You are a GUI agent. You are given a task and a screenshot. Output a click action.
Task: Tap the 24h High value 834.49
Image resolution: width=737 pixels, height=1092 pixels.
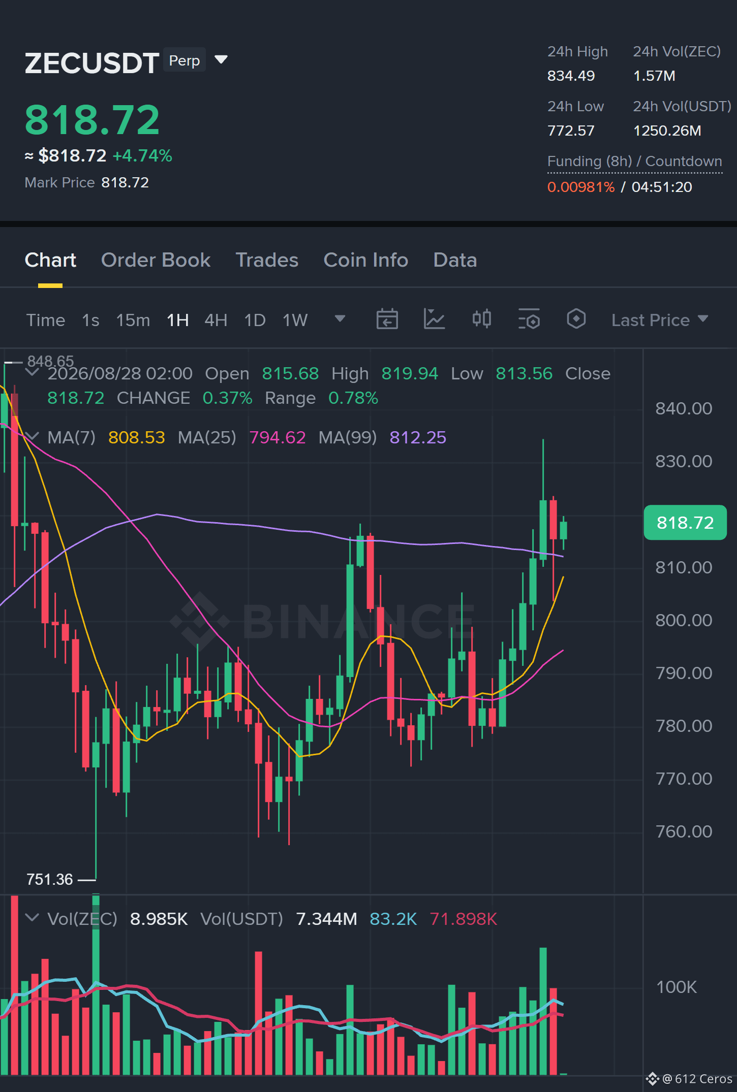click(x=571, y=76)
